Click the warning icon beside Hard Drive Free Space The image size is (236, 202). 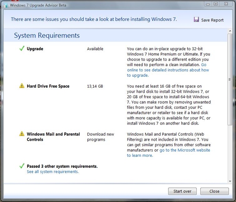(x=22, y=86)
